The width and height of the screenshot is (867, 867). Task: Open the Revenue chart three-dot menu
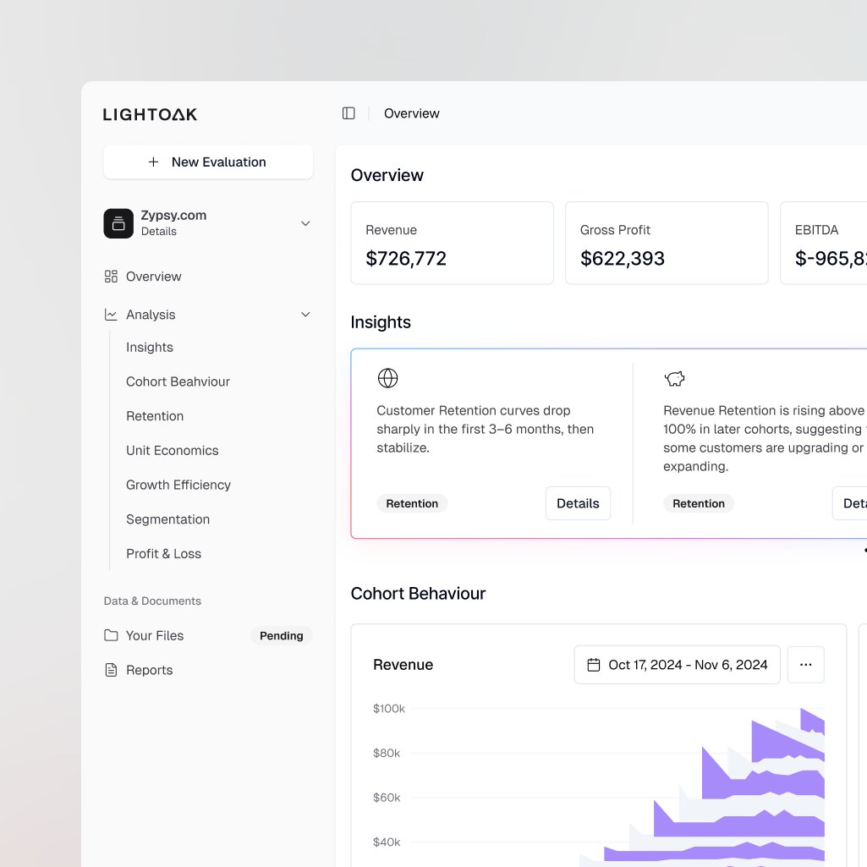pos(805,665)
